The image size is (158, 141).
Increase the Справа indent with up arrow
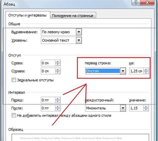click(58, 70)
